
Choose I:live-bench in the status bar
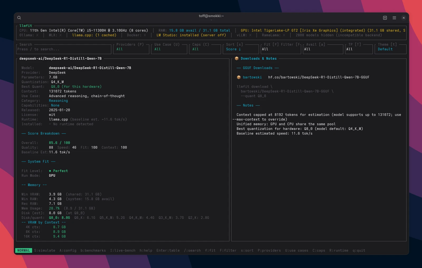[123, 250]
